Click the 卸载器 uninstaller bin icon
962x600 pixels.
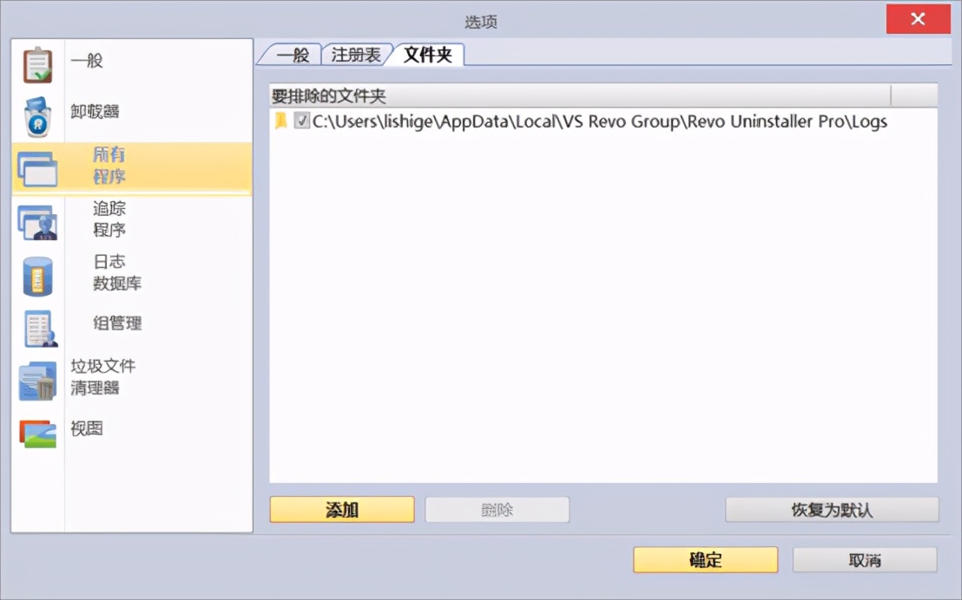(37, 116)
